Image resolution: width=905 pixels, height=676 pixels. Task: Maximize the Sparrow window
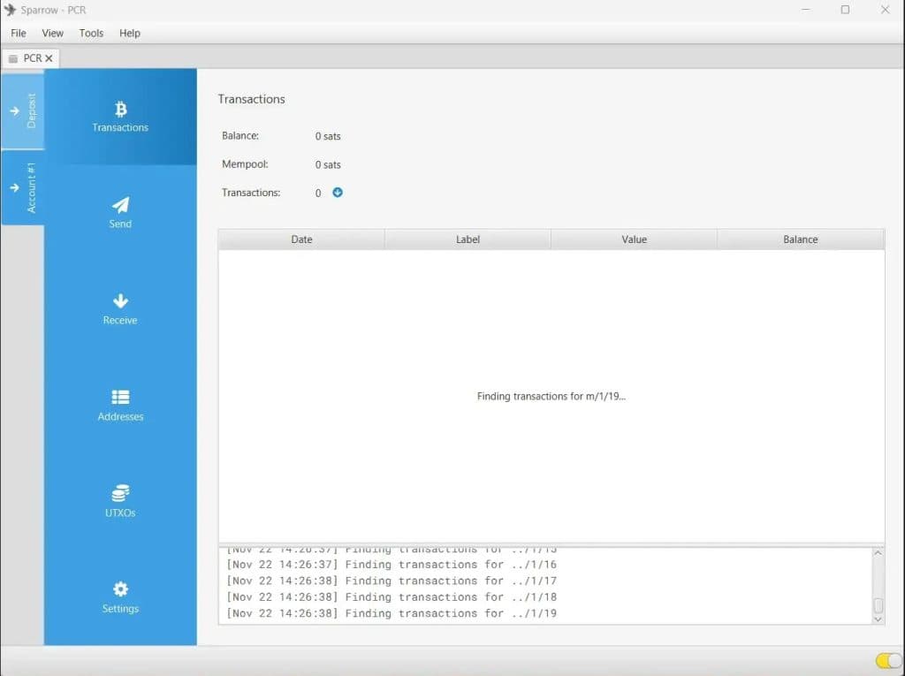[x=845, y=10]
